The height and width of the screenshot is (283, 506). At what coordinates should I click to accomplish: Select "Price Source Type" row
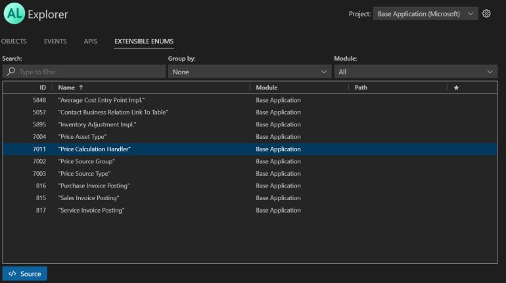(250, 174)
